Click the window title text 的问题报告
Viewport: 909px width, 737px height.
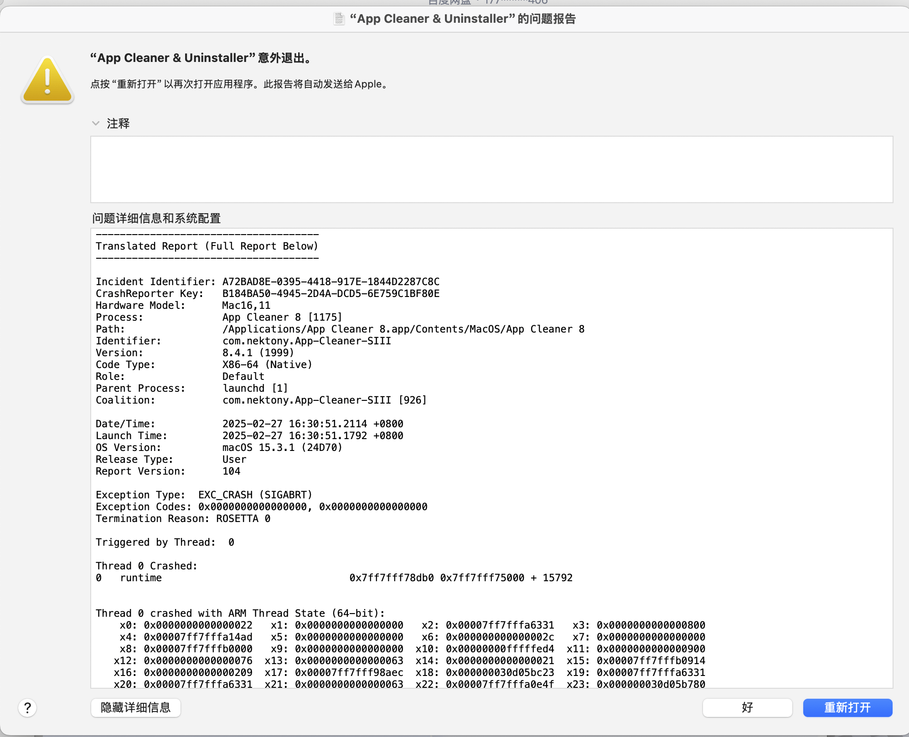tap(546, 19)
